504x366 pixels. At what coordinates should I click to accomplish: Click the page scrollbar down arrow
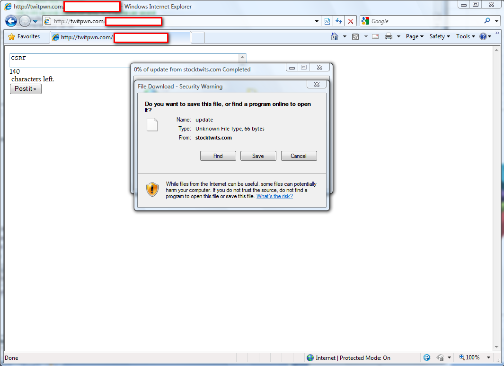496,348
